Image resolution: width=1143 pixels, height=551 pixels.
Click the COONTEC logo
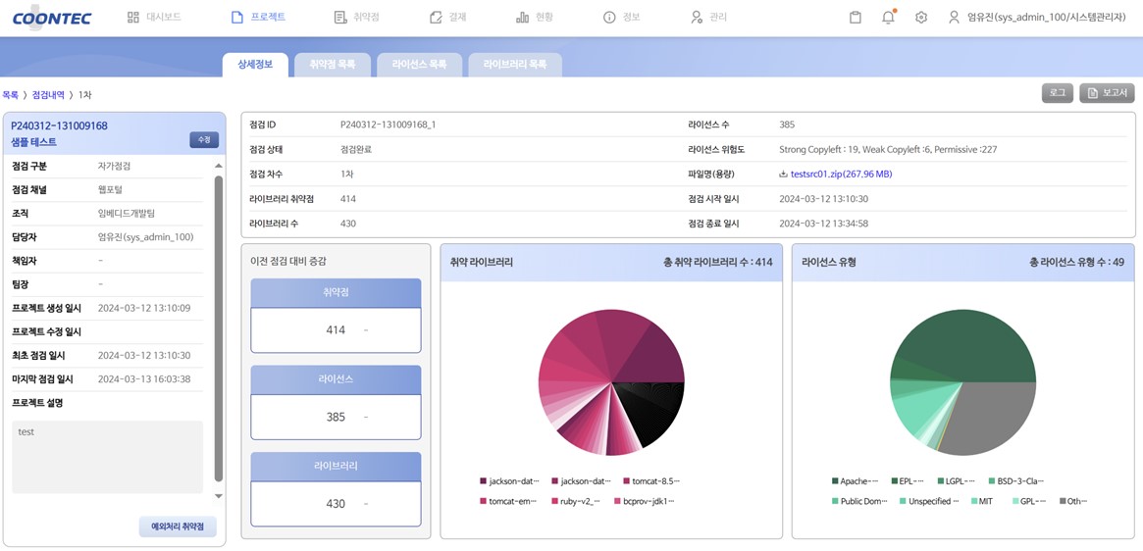pyautogui.click(x=52, y=18)
